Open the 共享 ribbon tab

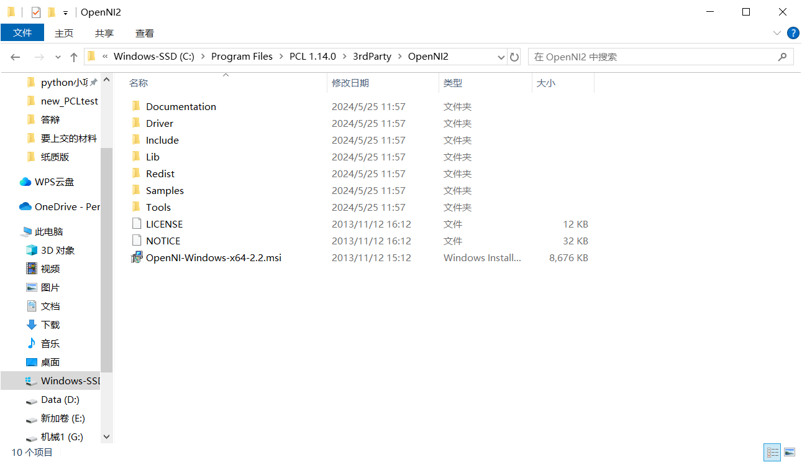104,34
